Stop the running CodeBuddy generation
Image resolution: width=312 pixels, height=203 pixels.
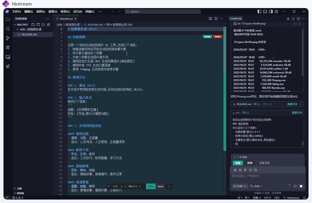coord(301,186)
